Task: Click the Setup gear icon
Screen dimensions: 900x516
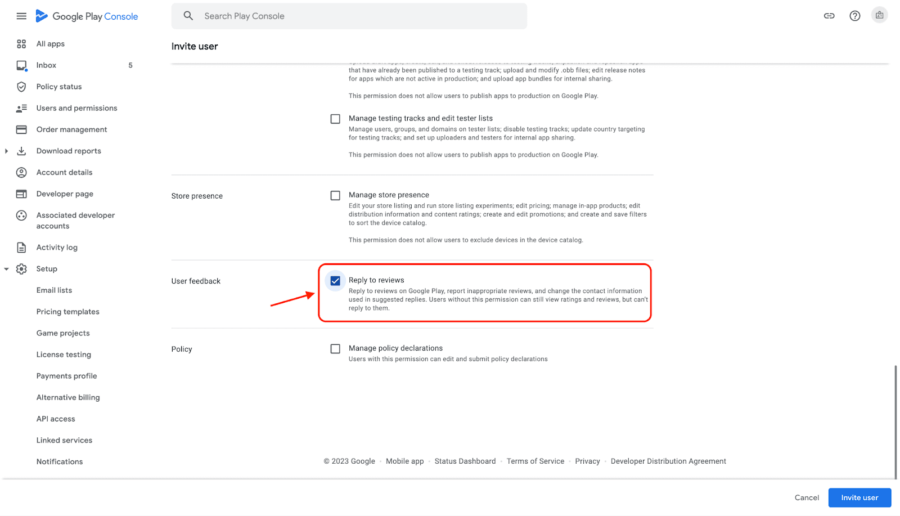Action: 21,269
